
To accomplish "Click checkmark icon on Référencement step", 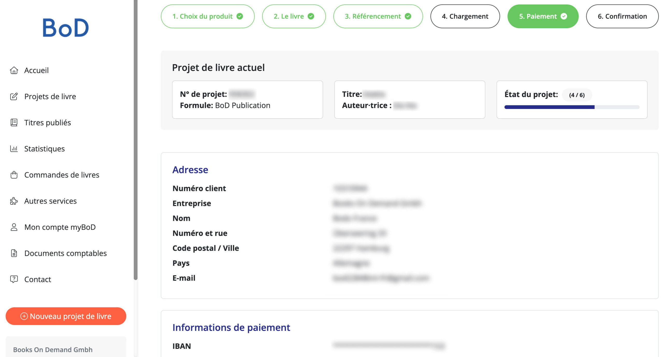I will tap(408, 16).
